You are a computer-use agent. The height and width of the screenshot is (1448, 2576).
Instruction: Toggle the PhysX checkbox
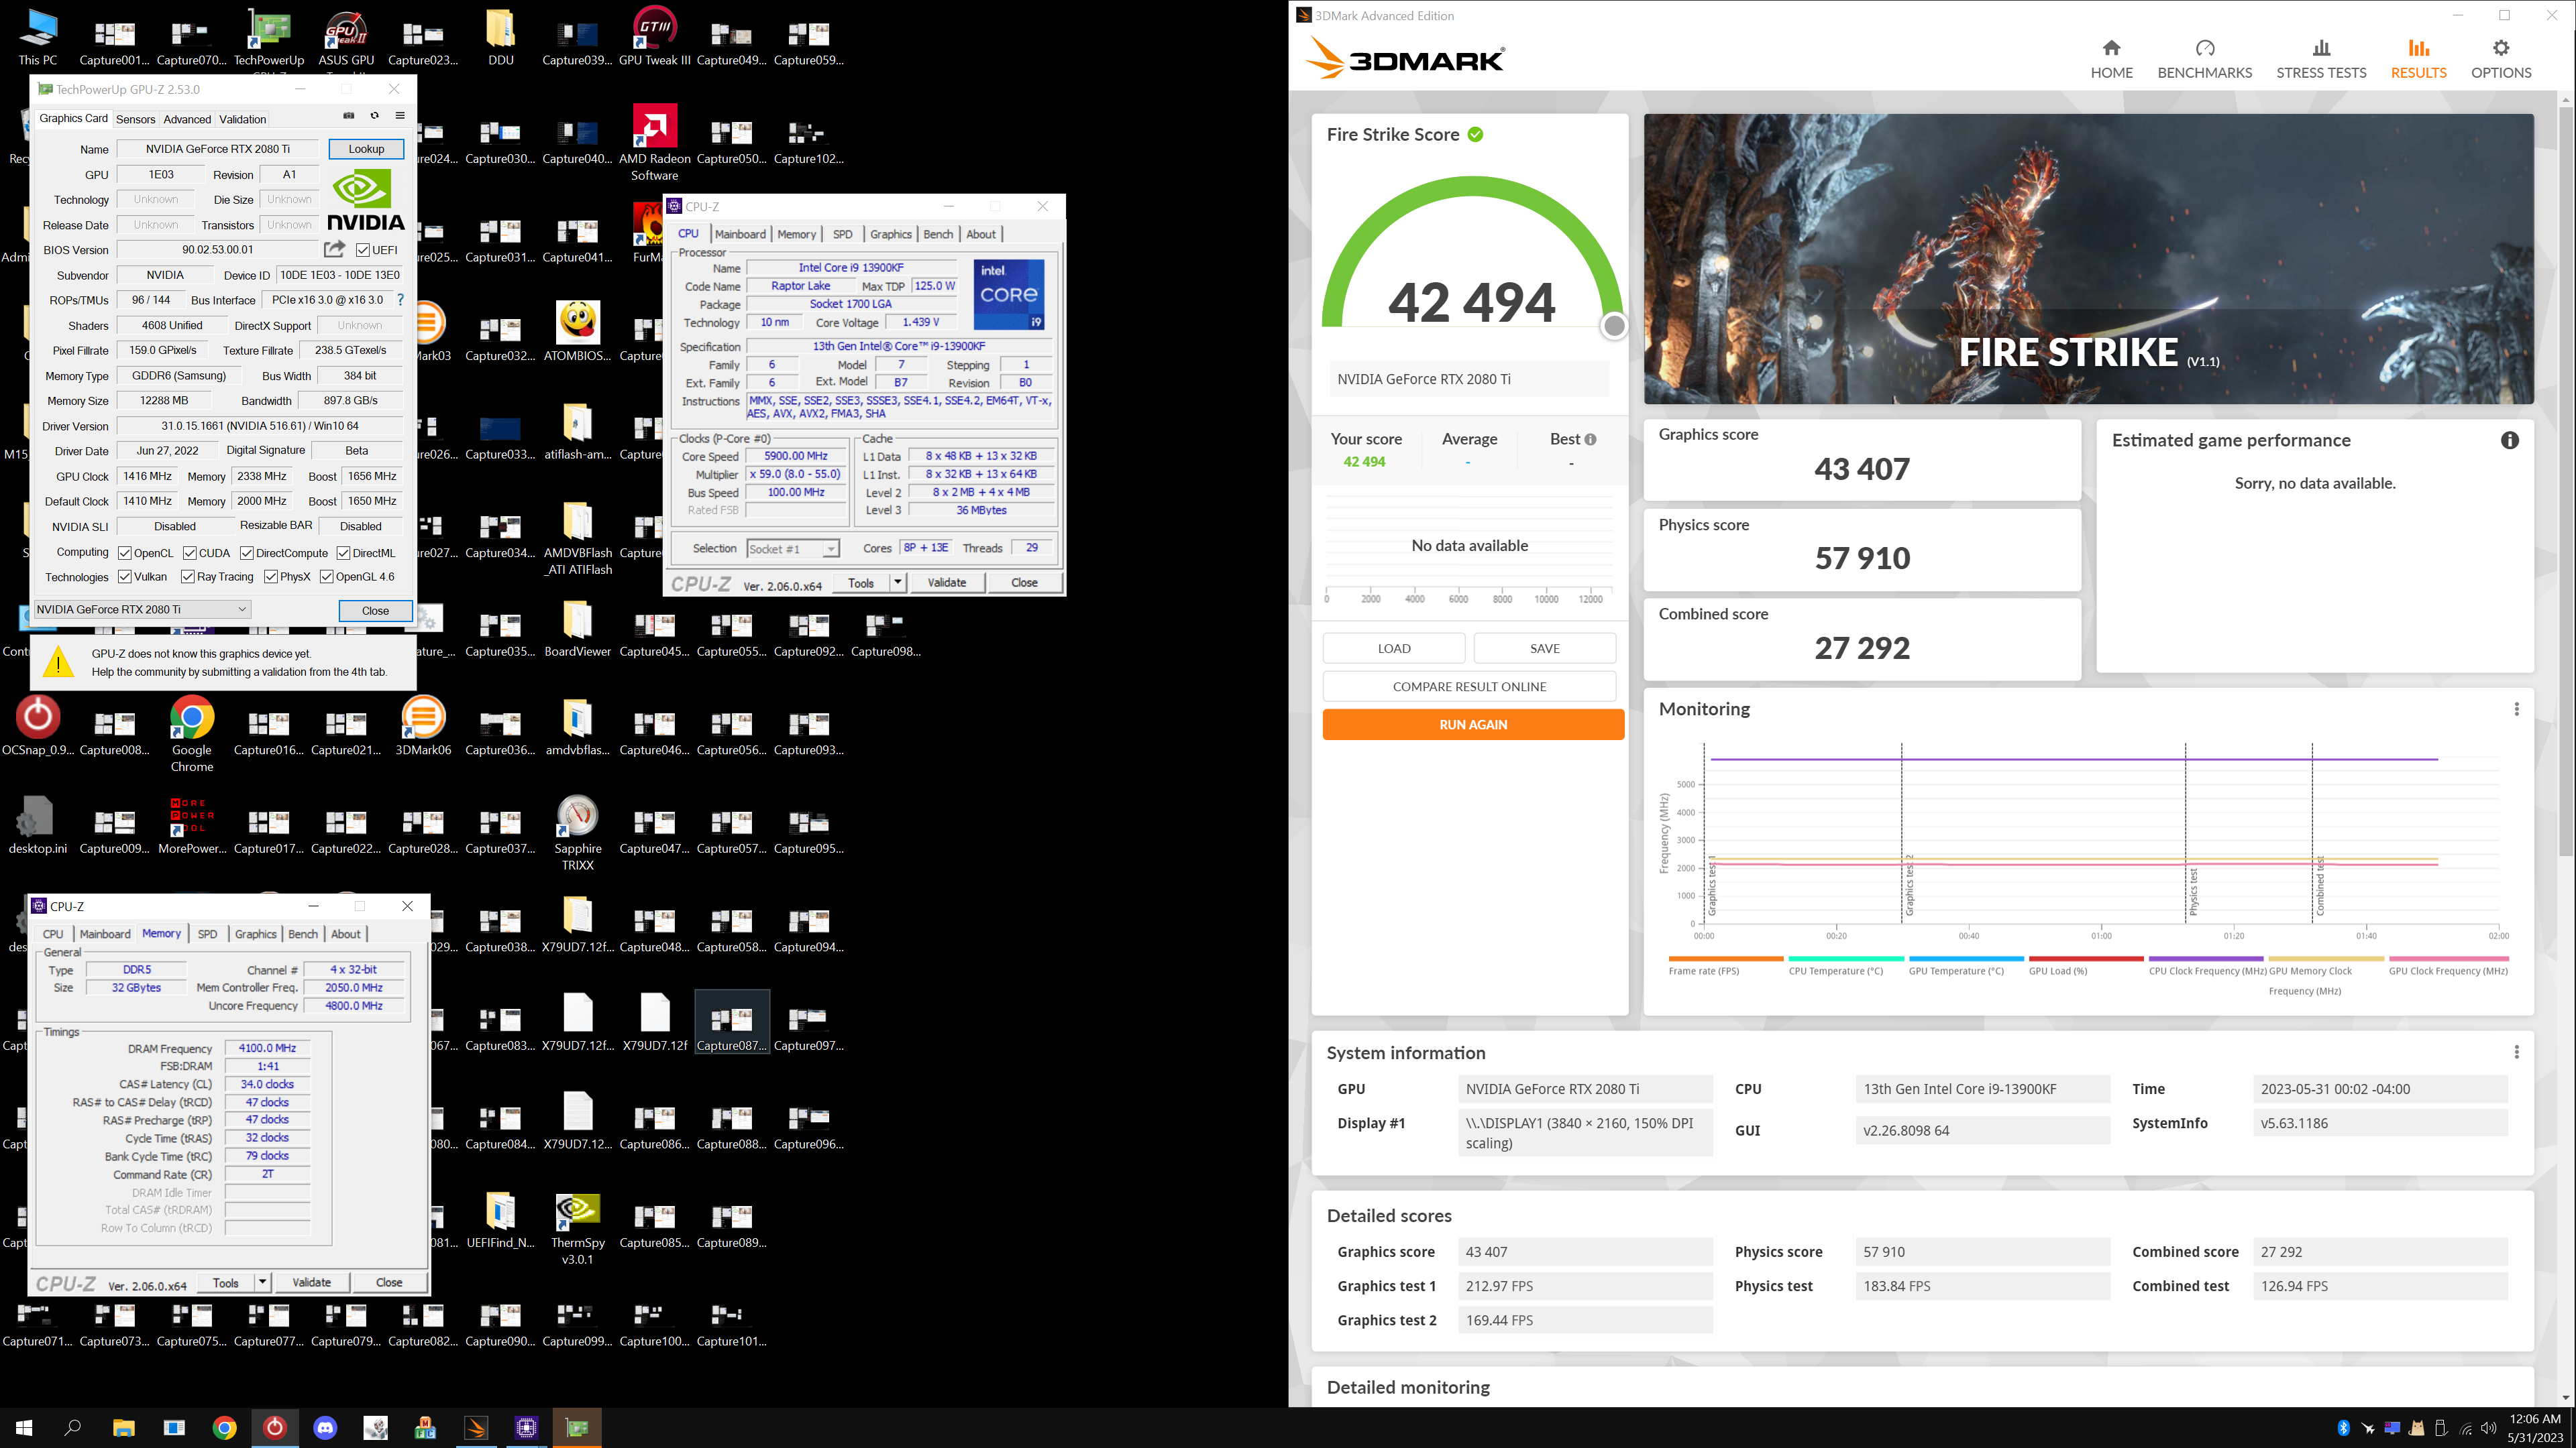(271, 577)
